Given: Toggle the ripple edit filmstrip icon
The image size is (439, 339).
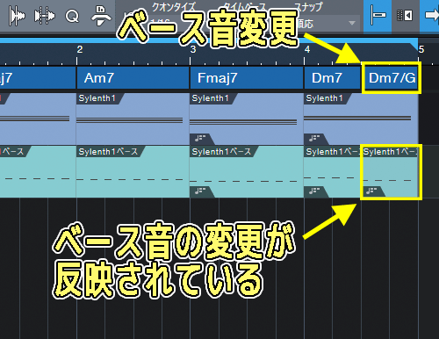Looking at the screenshot, I should coord(405,15).
